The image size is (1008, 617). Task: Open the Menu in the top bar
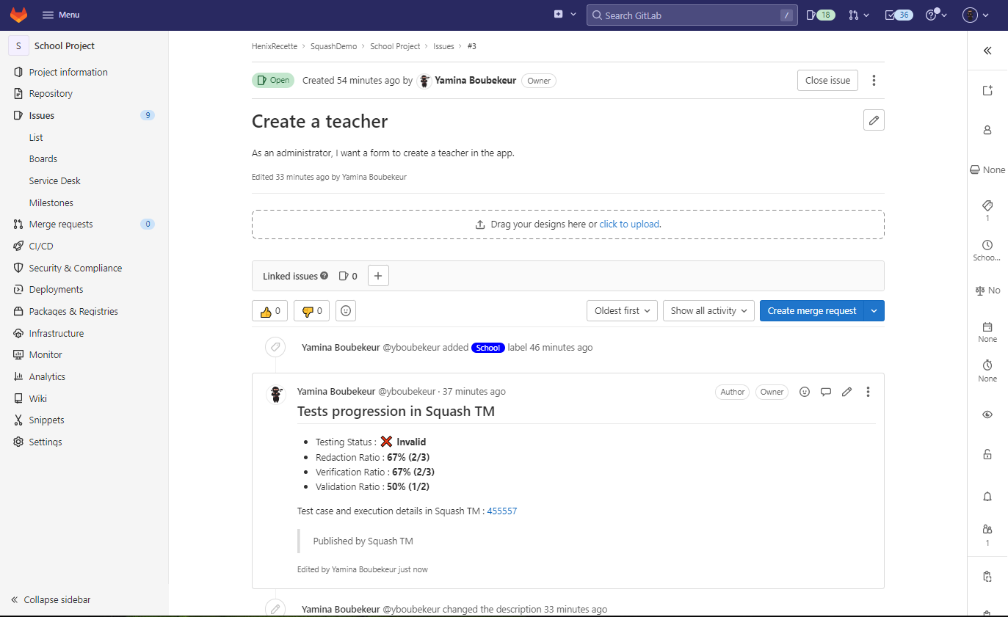[x=61, y=15]
